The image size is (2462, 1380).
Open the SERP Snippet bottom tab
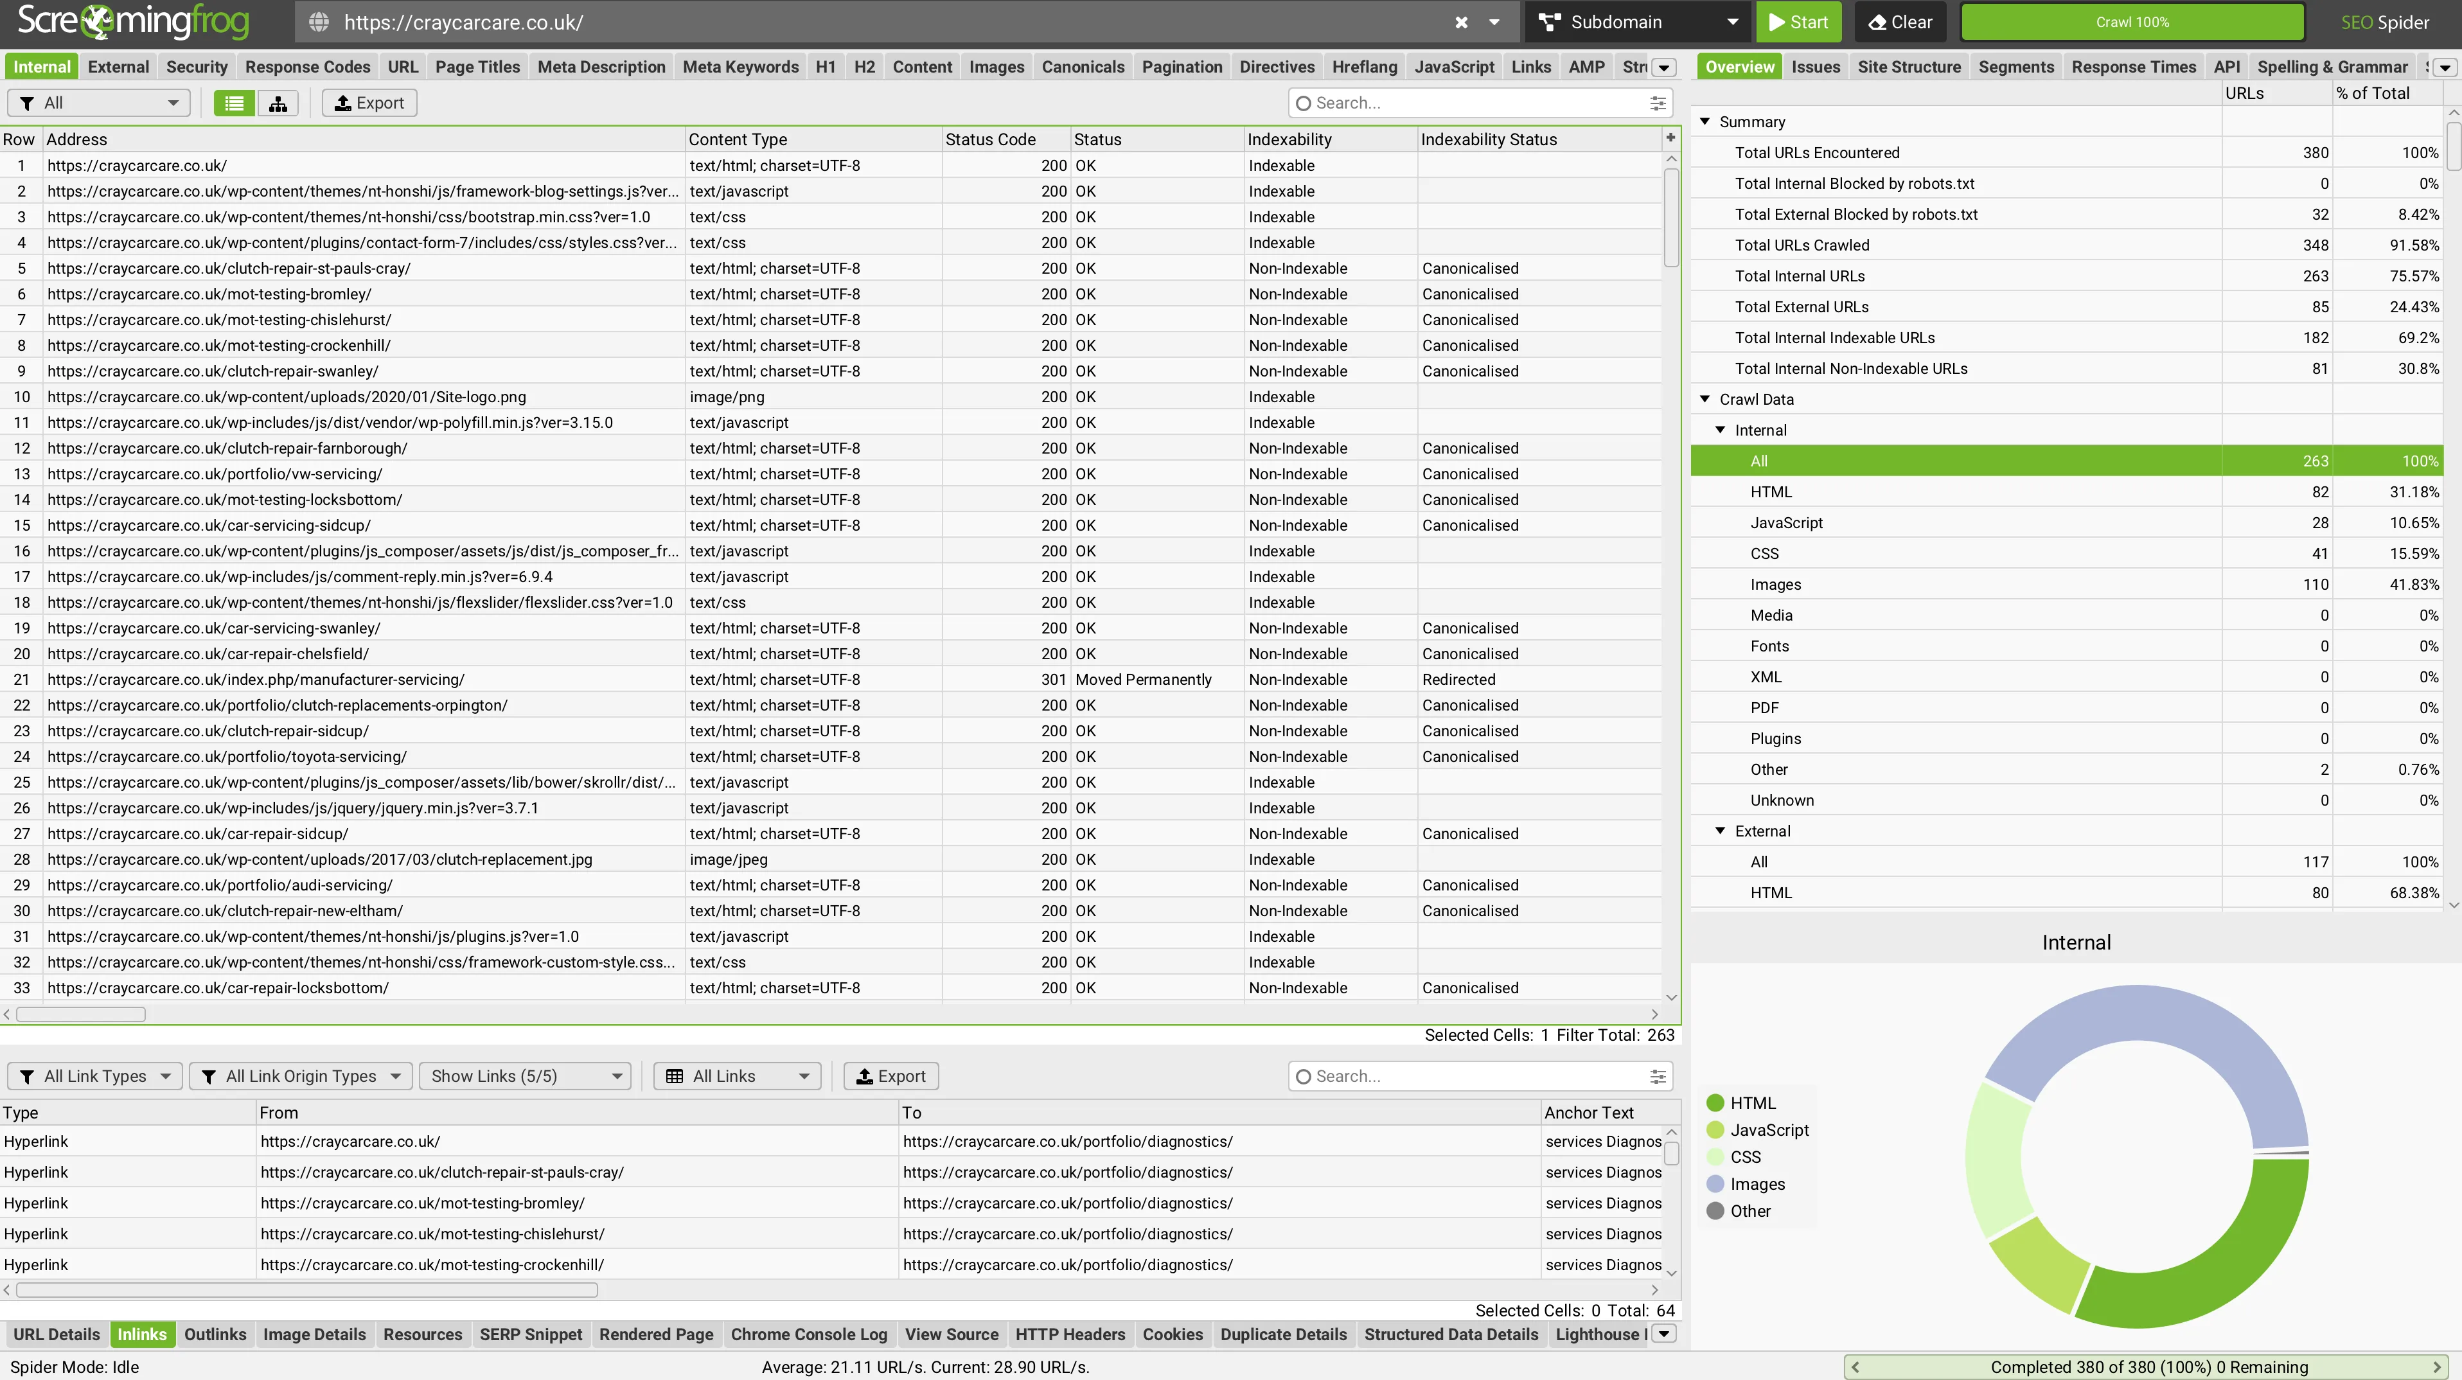click(x=531, y=1334)
